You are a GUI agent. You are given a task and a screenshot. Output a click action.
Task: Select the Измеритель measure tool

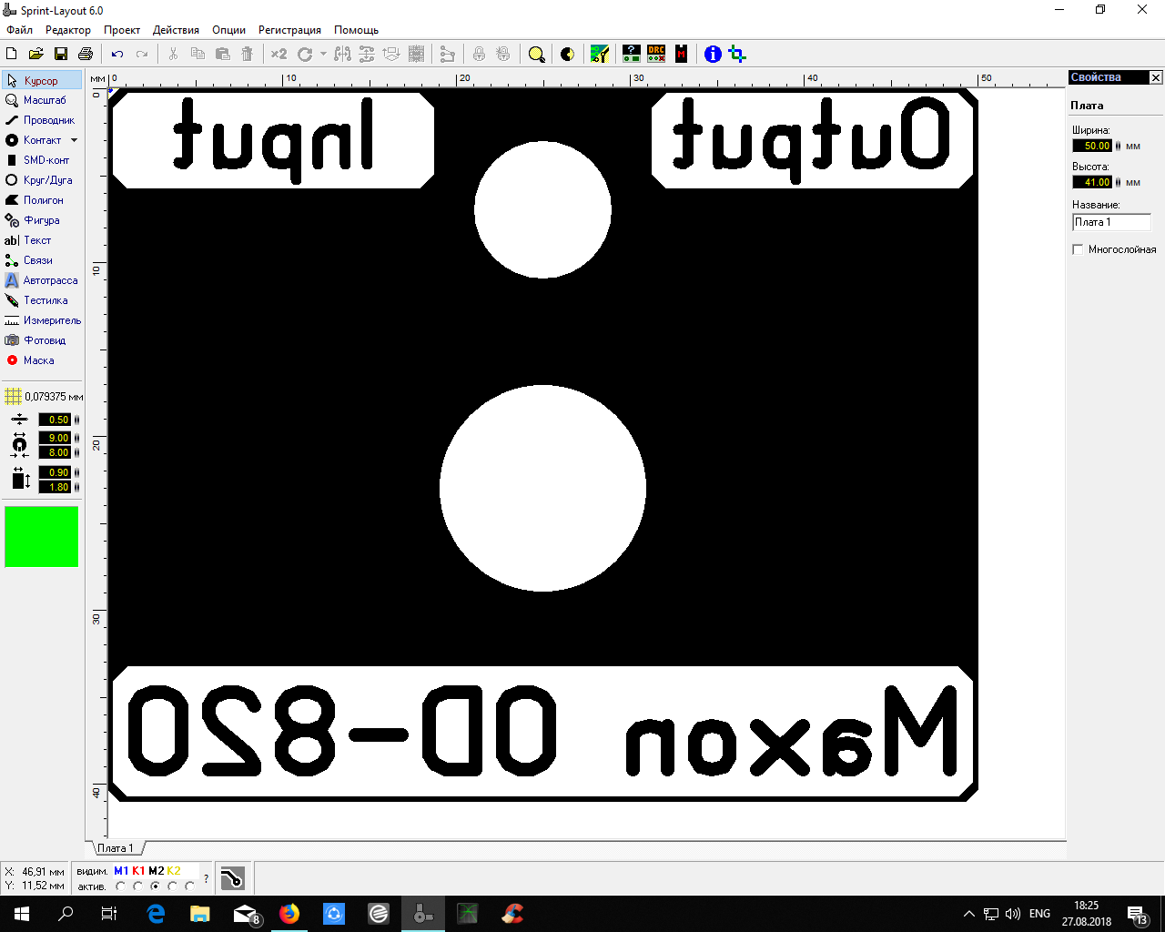coord(42,320)
